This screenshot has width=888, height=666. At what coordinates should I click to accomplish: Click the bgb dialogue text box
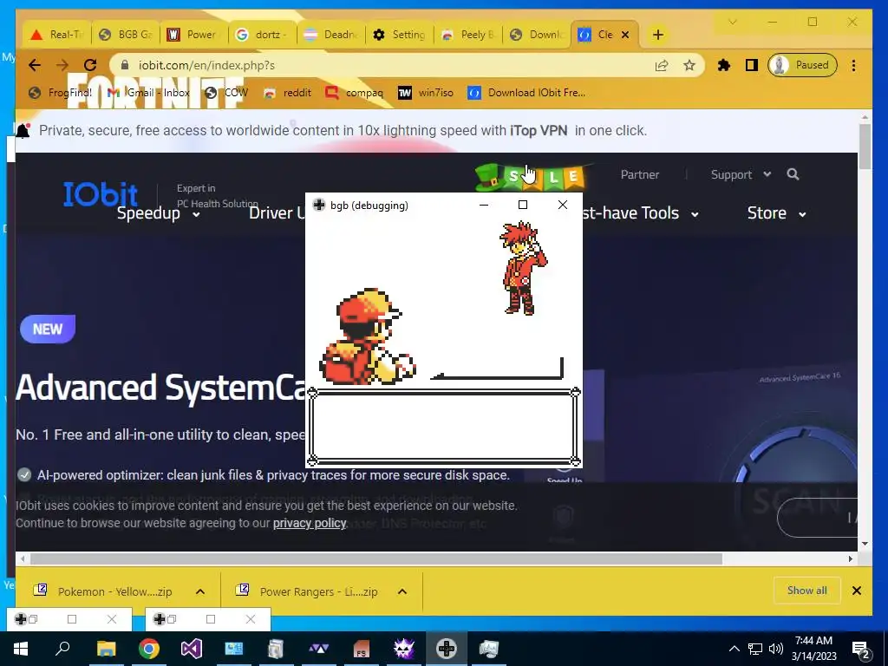pyautogui.click(x=443, y=427)
